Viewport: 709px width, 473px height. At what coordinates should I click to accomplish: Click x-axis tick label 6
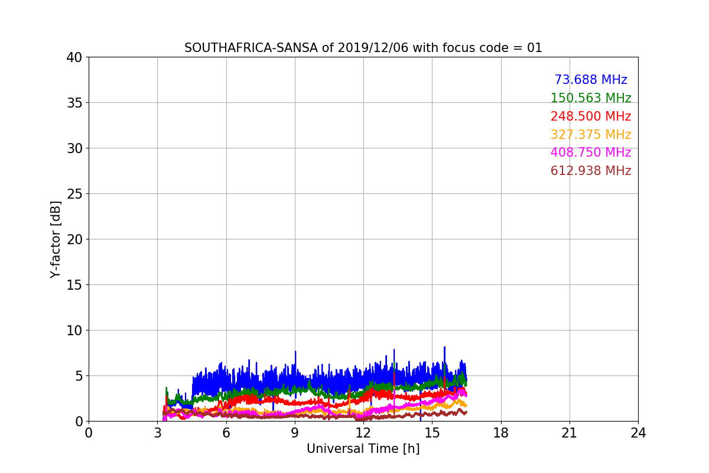pos(226,433)
